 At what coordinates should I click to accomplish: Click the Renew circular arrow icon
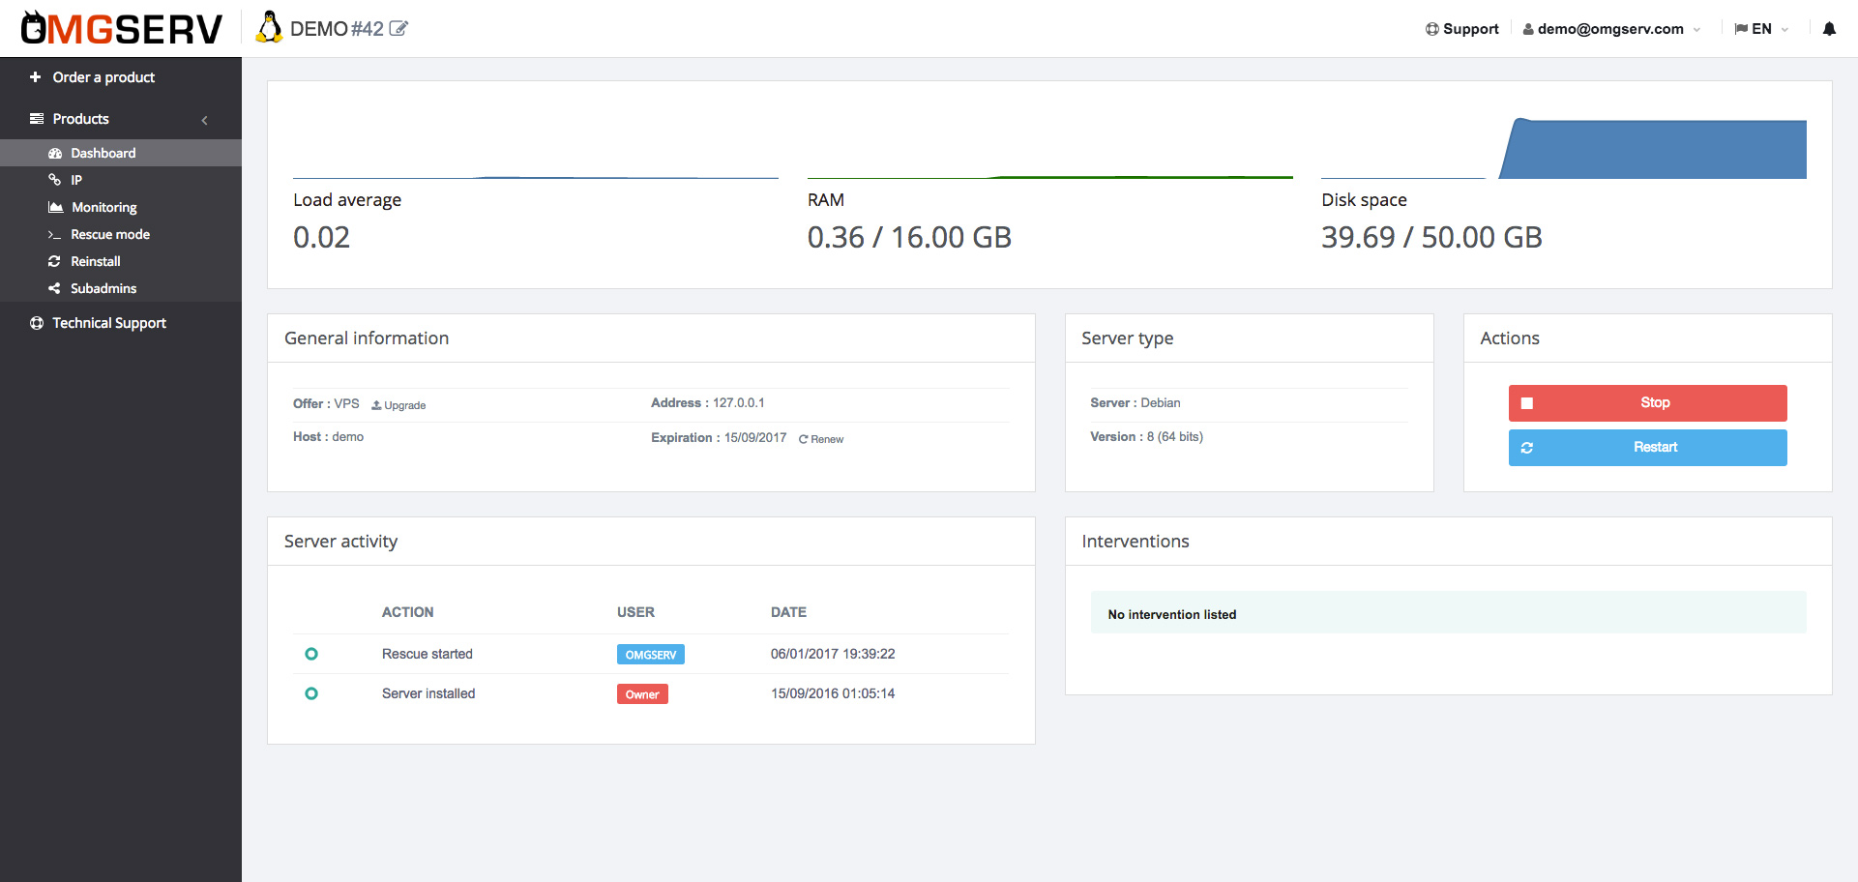coord(803,439)
